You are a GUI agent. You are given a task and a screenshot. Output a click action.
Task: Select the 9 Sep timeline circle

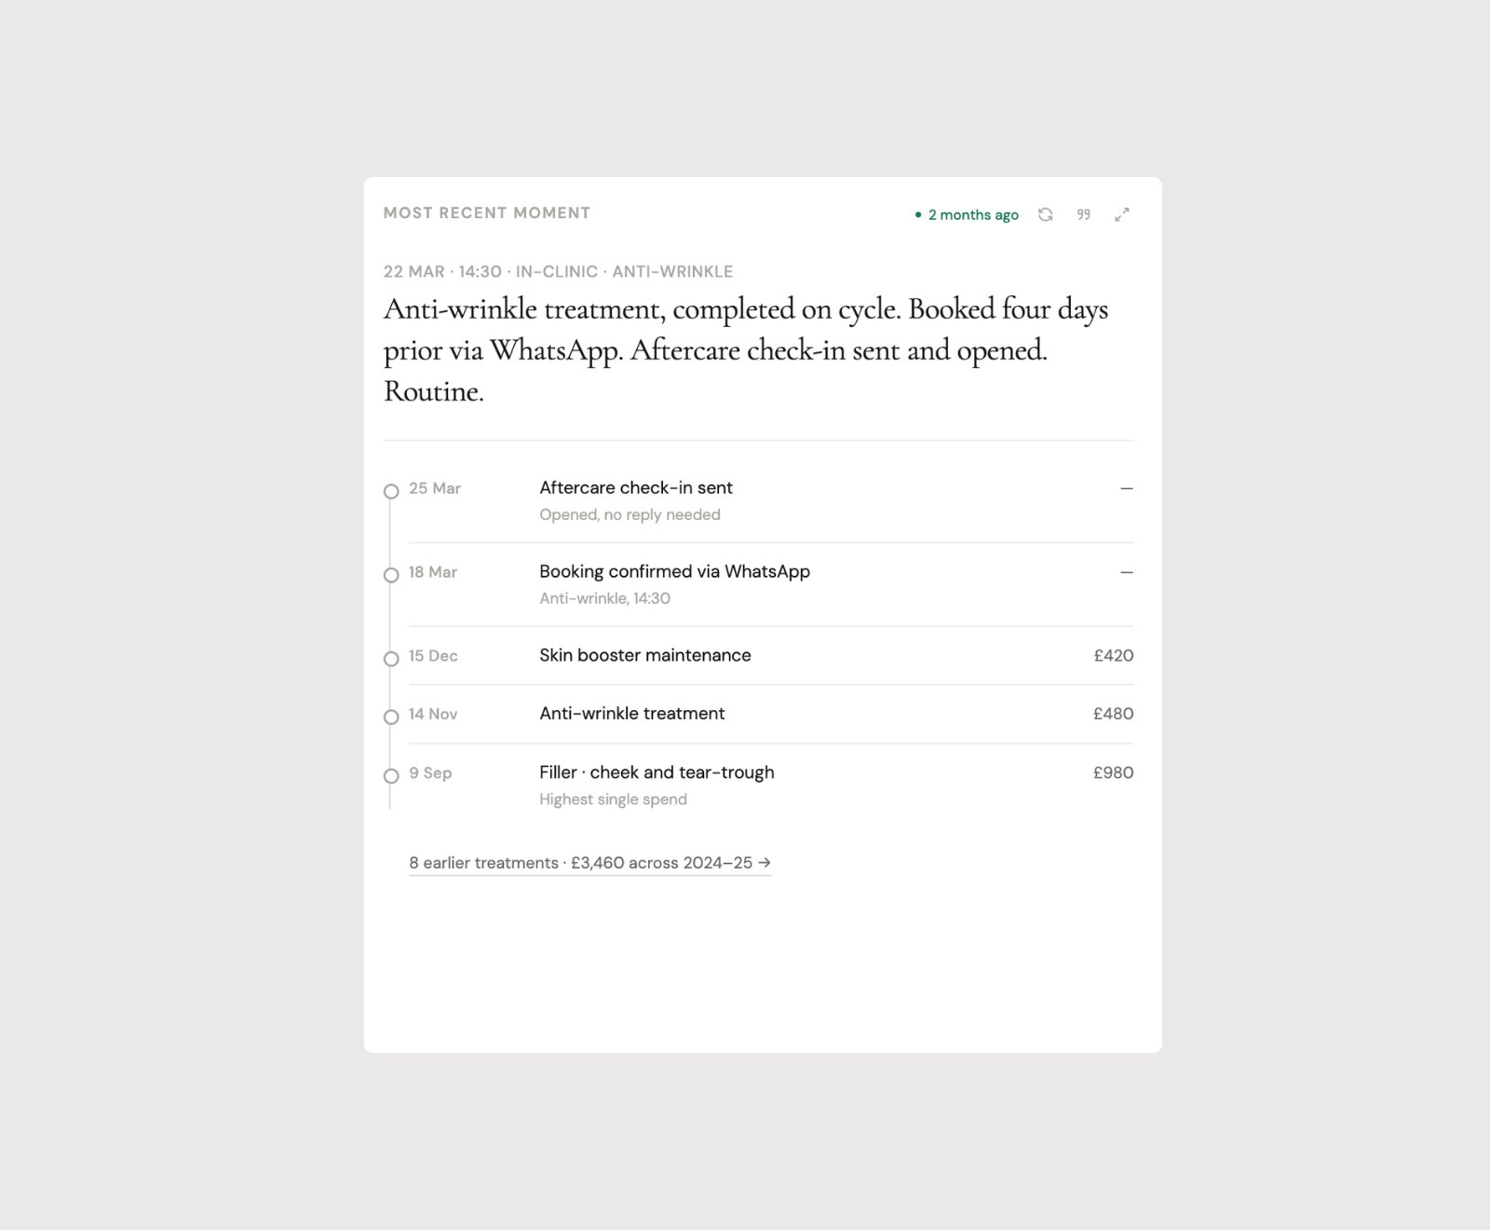coord(391,775)
